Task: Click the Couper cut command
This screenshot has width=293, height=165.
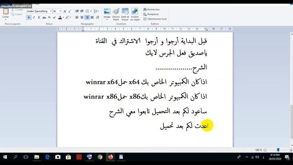Action: pos(17,10)
